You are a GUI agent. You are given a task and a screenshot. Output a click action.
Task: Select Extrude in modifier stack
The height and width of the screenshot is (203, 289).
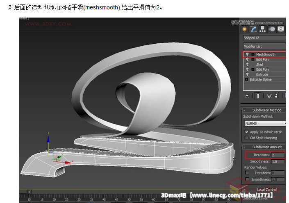(262, 74)
